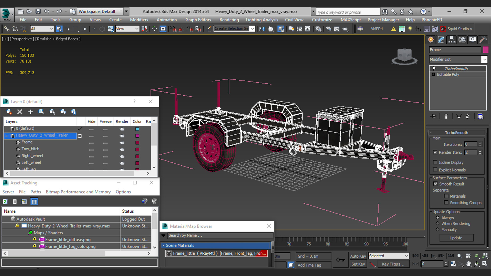
Task: Click the Update button
Action: click(456, 238)
